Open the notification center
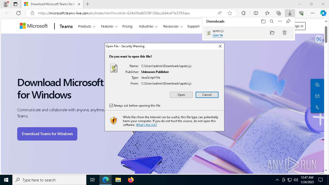 coord(321,180)
